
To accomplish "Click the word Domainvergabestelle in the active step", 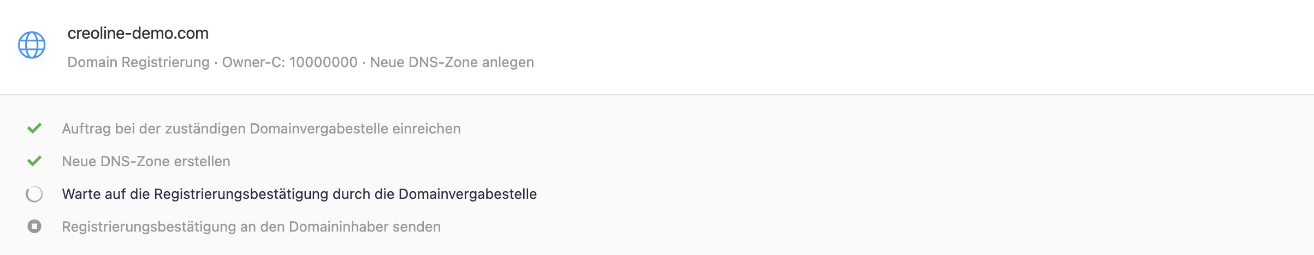I will [468, 194].
